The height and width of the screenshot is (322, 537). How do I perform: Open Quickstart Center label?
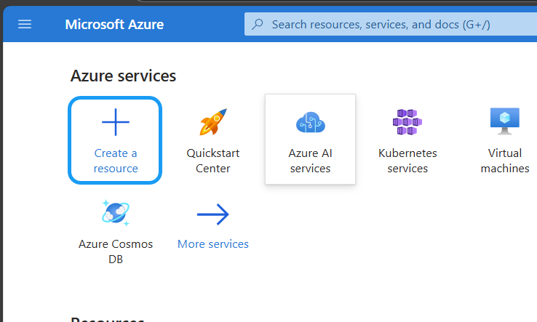pos(213,161)
